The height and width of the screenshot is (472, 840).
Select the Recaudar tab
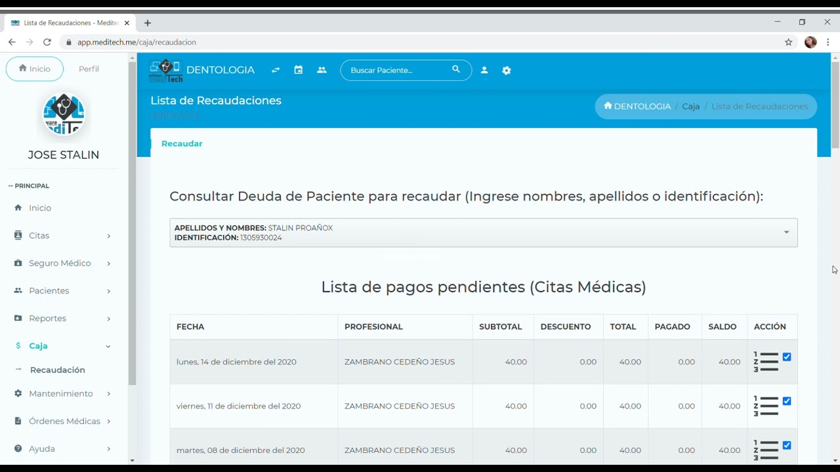point(182,144)
